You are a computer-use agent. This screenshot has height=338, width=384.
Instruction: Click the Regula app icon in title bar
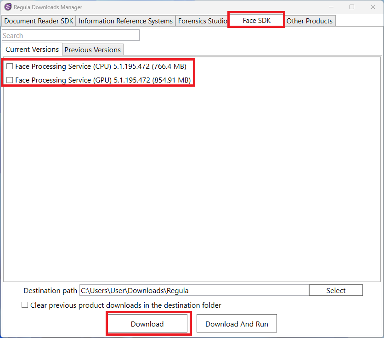point(8,7)
